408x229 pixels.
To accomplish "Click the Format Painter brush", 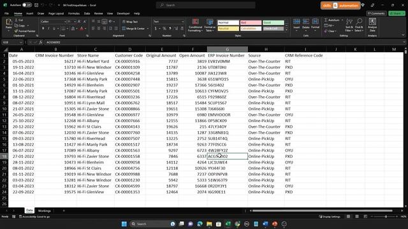I will 16,31.
